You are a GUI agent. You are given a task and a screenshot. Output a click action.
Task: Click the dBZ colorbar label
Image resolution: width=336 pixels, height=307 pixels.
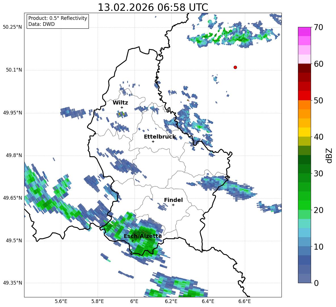pos(329,155)
